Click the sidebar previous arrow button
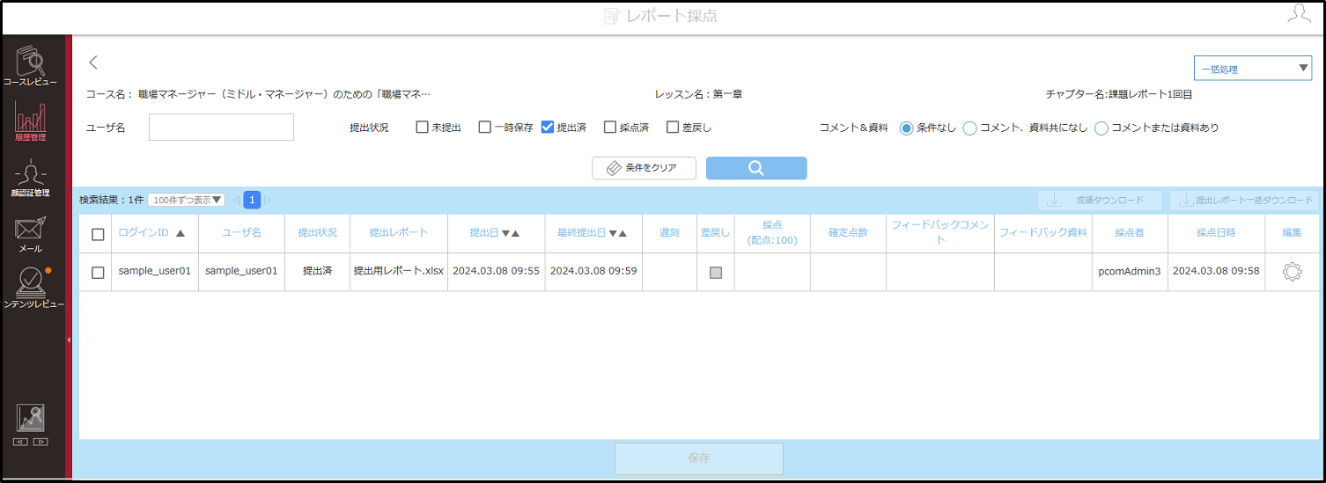Screen dimensions: 1326x483 (x=21, y=442)
